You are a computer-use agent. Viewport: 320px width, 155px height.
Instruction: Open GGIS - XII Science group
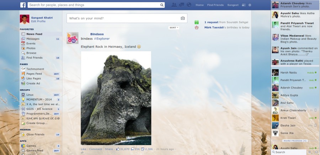click(x=39, y=109)
